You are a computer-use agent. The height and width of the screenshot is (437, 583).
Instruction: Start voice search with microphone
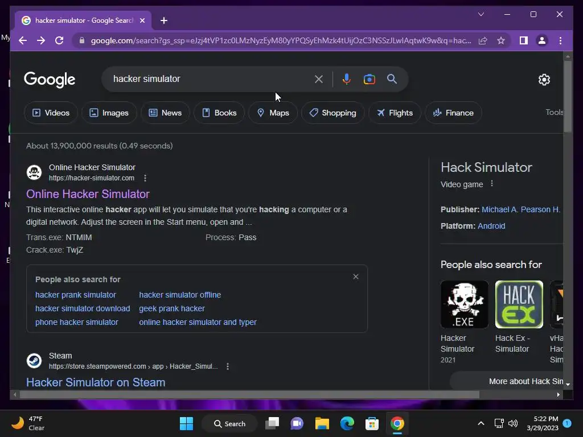click(347, 79)
